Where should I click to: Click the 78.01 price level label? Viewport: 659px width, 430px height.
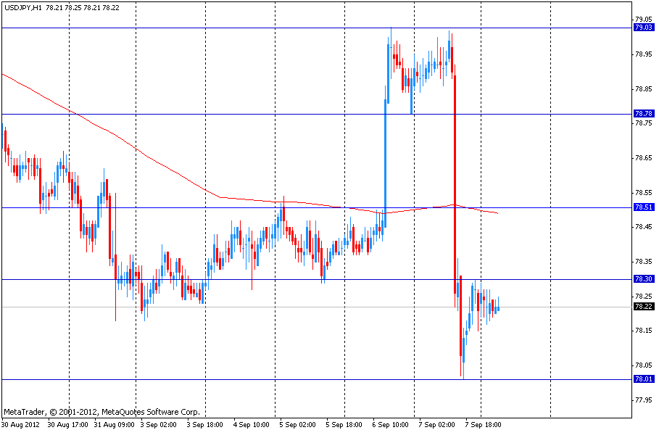point(644,379)
